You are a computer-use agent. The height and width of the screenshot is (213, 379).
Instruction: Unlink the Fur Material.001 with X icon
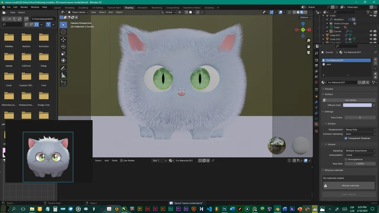tap(367, 83)
